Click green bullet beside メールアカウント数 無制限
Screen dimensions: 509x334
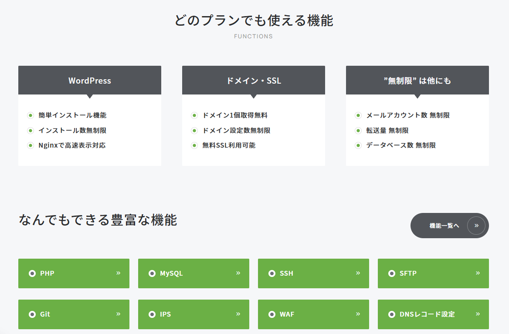[x=358, y=115]
